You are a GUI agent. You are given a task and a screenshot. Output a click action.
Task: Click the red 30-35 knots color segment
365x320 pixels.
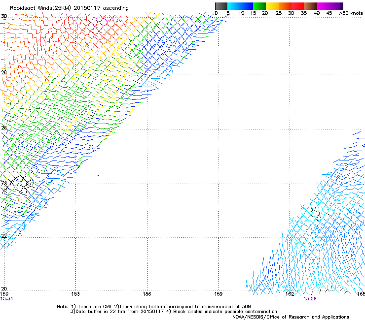point(298,6)
